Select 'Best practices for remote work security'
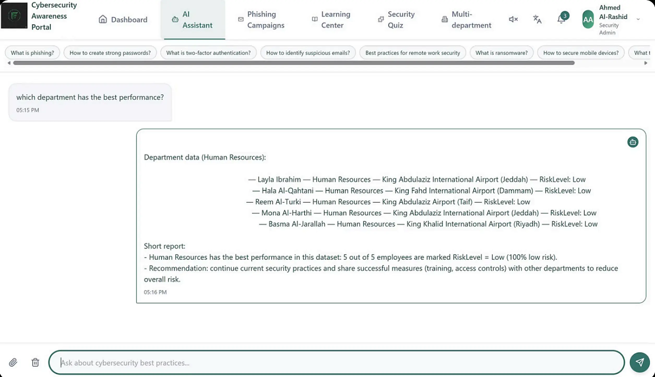 click(x=413, y=53)
